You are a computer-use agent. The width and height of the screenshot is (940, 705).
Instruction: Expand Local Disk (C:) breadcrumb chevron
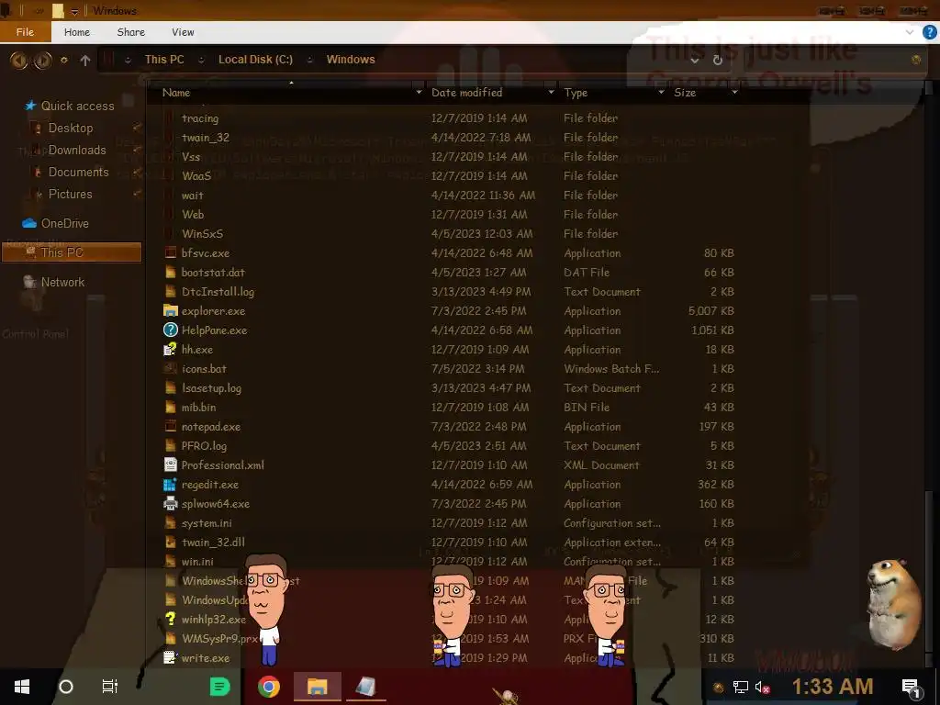pos(309,60)
